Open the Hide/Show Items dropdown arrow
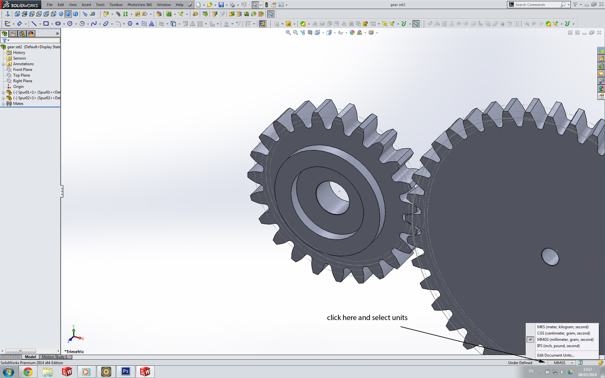Viewport: 605px width, 378px height. pos(346,33)
